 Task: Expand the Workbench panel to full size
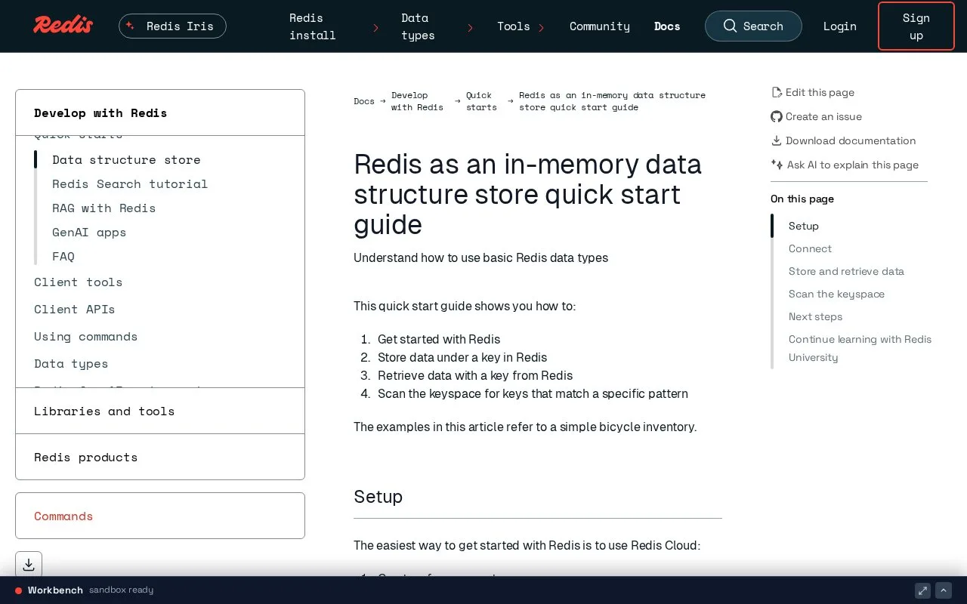point(922,590)
